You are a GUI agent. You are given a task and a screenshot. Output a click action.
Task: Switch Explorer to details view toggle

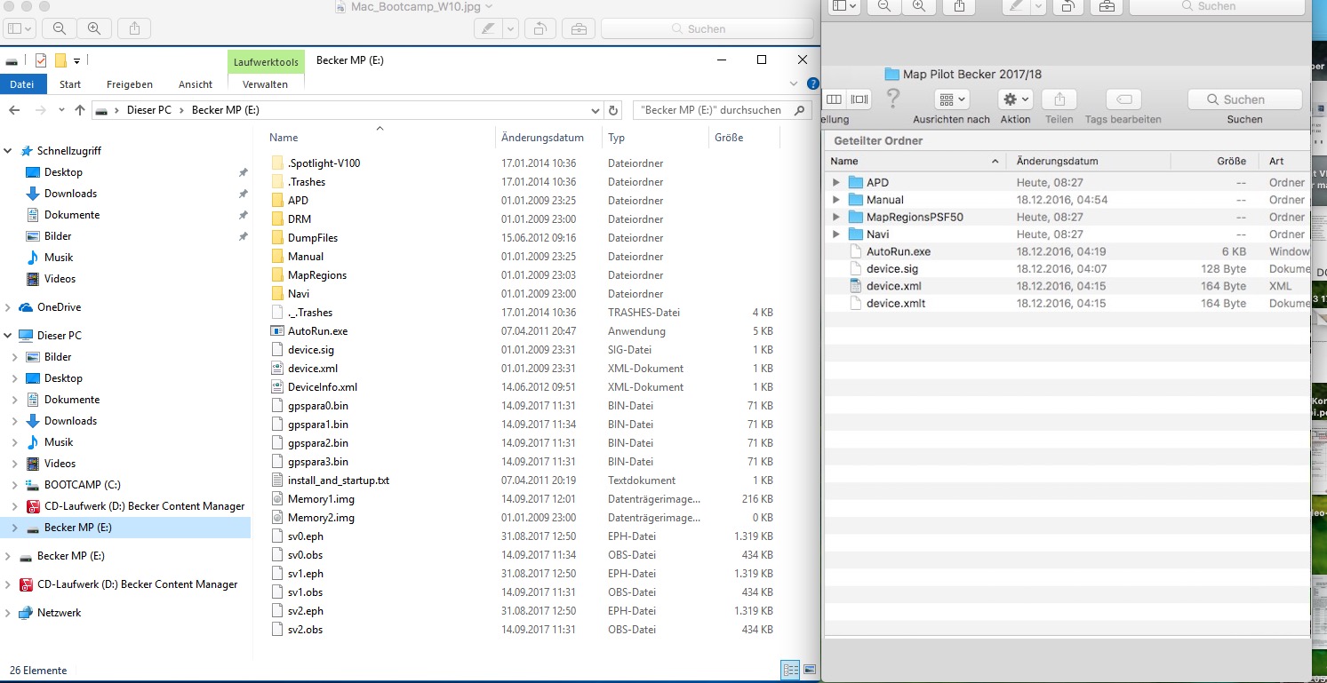789,669
